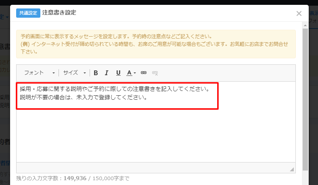
Task: Apply italic formatting to the text
Action: (x=107, y=73)
